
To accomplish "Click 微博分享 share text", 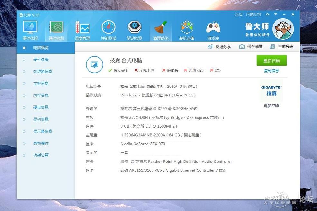I will [223, 47].
